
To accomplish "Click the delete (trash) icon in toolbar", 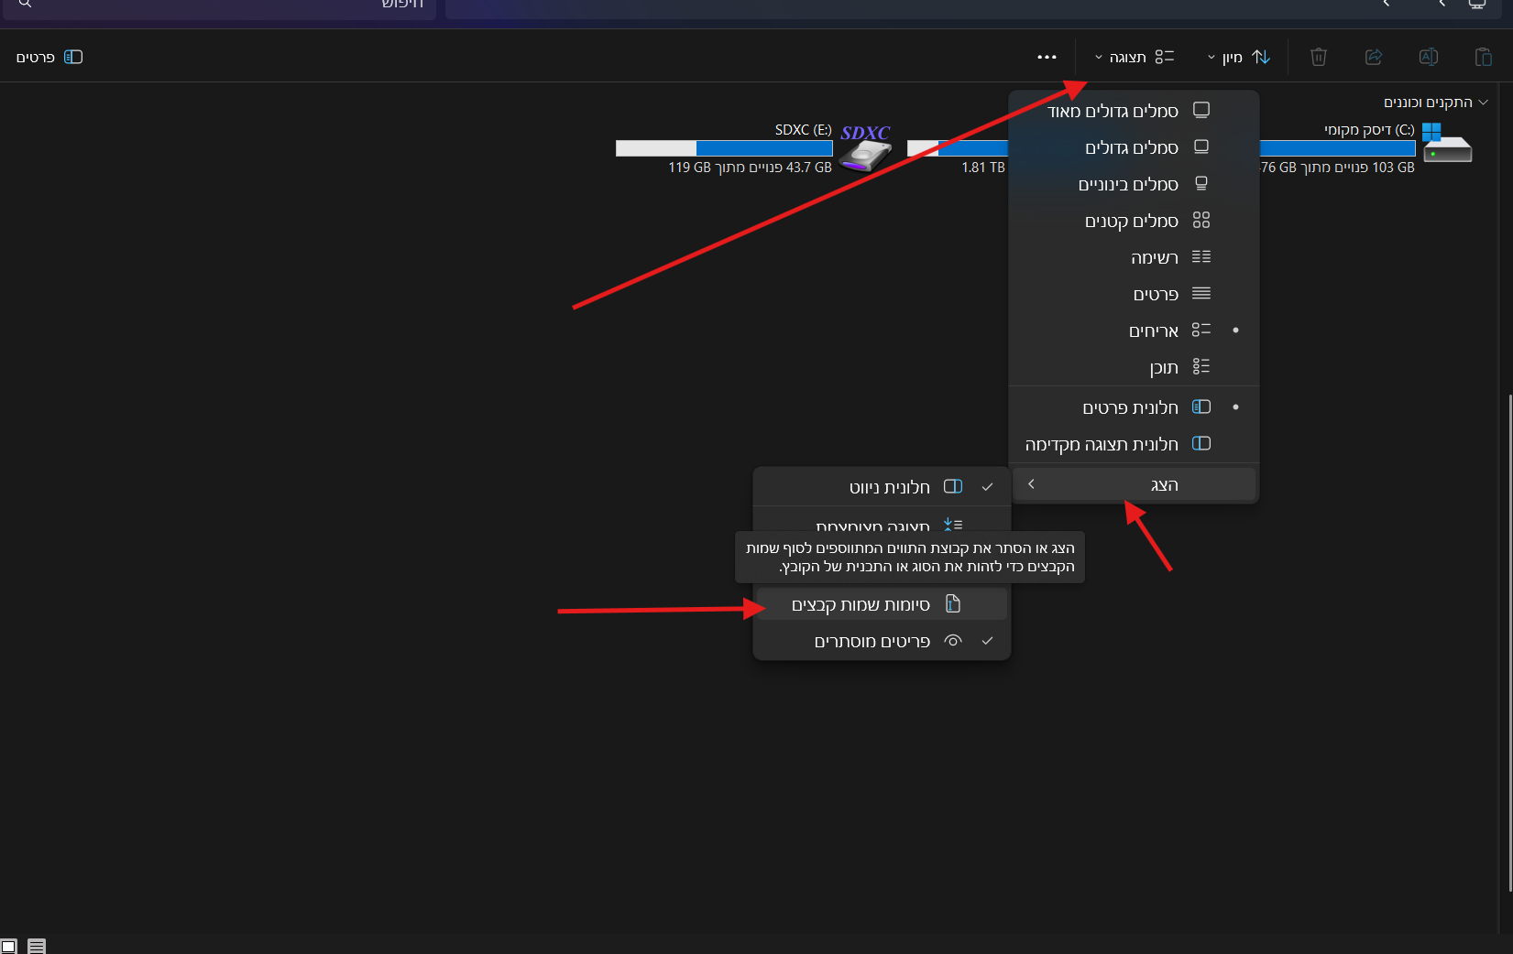I will tap(1318, 57).
